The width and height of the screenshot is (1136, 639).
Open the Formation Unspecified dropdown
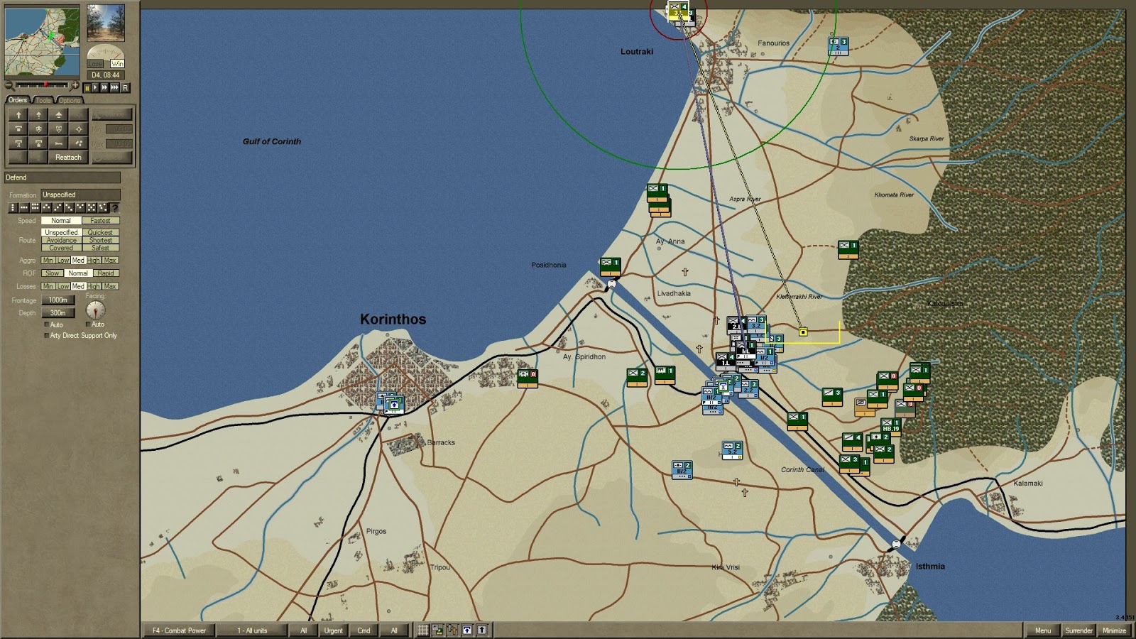point(80,195)
